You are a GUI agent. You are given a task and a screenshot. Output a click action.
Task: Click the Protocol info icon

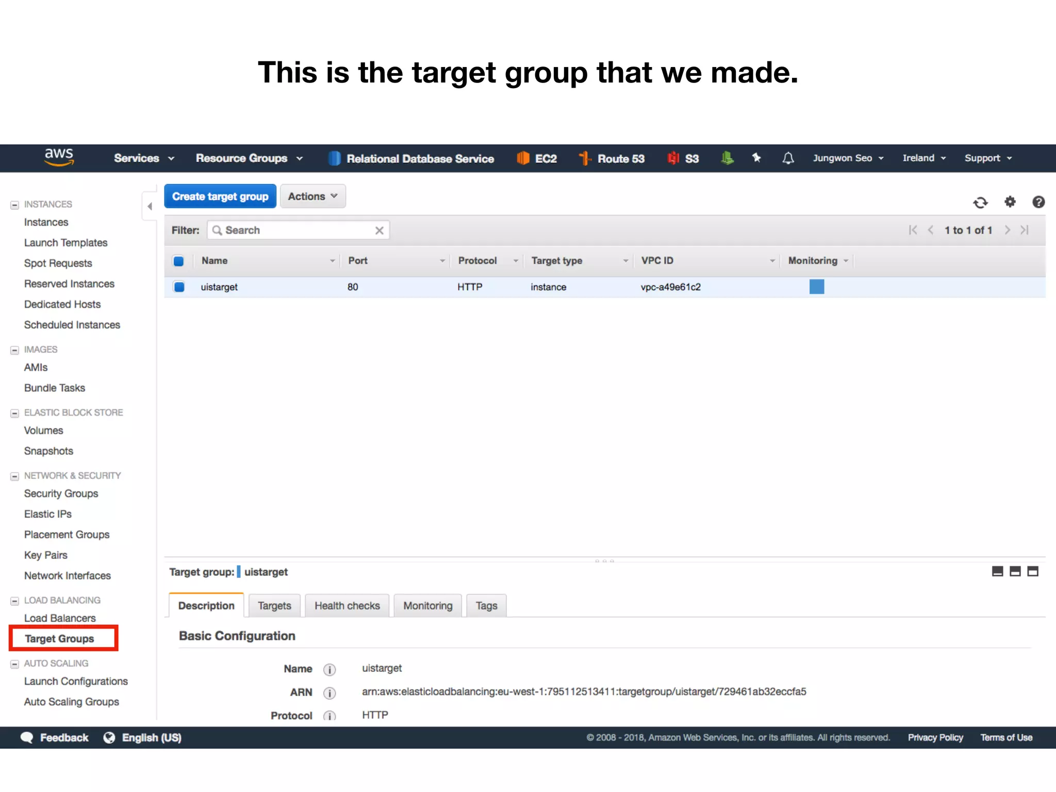(x=329, y=716)
